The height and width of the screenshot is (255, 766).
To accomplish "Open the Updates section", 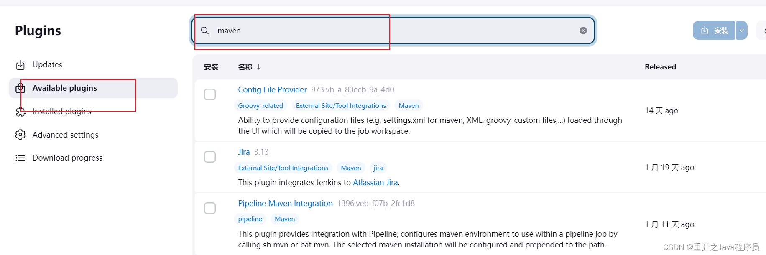I will (47, 65).
